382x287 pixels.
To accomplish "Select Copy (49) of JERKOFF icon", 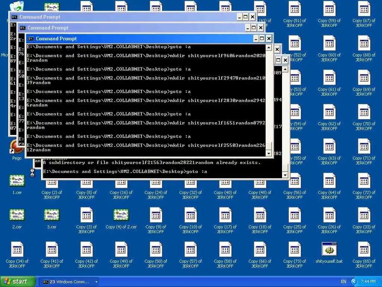I will point(121,249).
